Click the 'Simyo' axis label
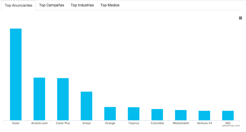The width and height of the screenshot is (246, 132). tap(86, 123)
